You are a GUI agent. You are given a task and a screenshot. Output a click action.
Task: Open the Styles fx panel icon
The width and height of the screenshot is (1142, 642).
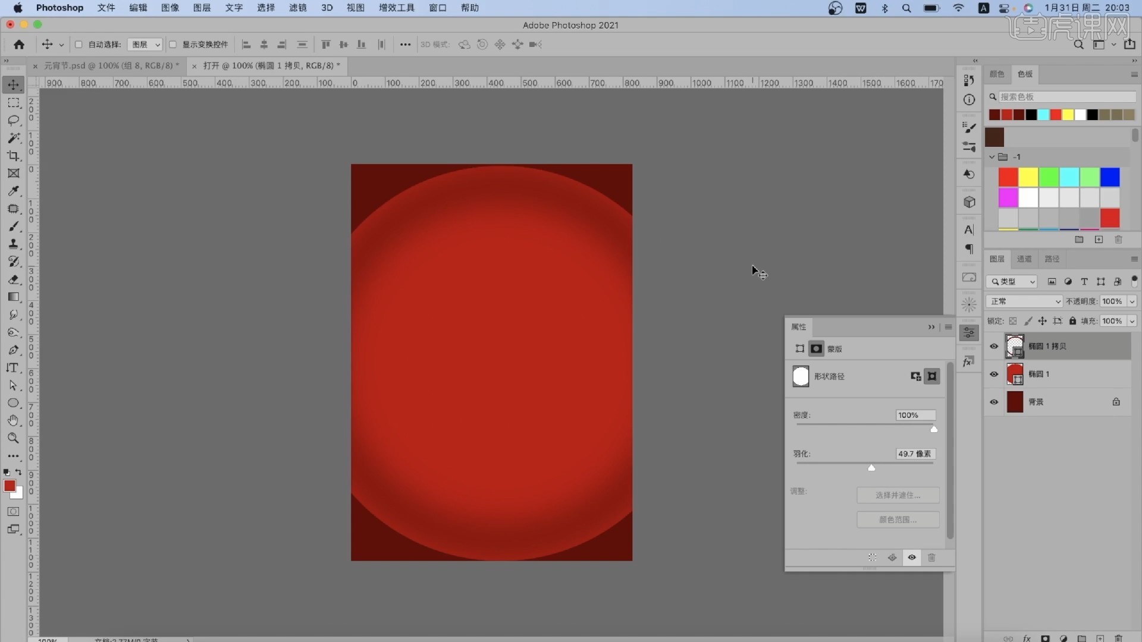(968, 361)
